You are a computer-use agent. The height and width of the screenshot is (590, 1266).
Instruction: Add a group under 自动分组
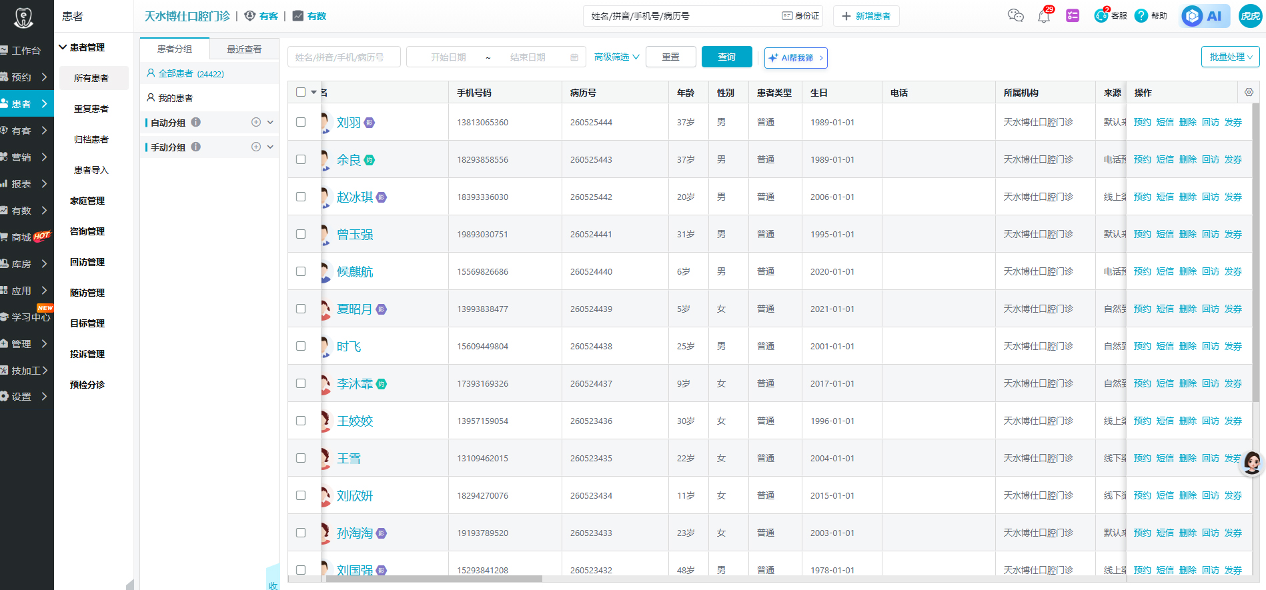(x=255, y=122)
